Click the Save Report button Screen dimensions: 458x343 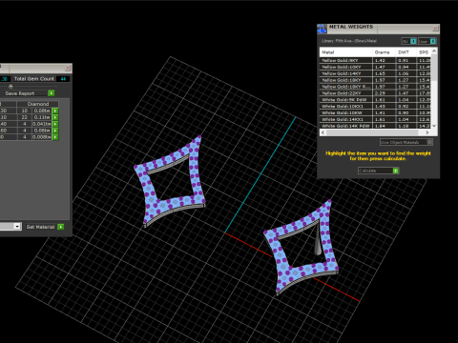(26, 93)
